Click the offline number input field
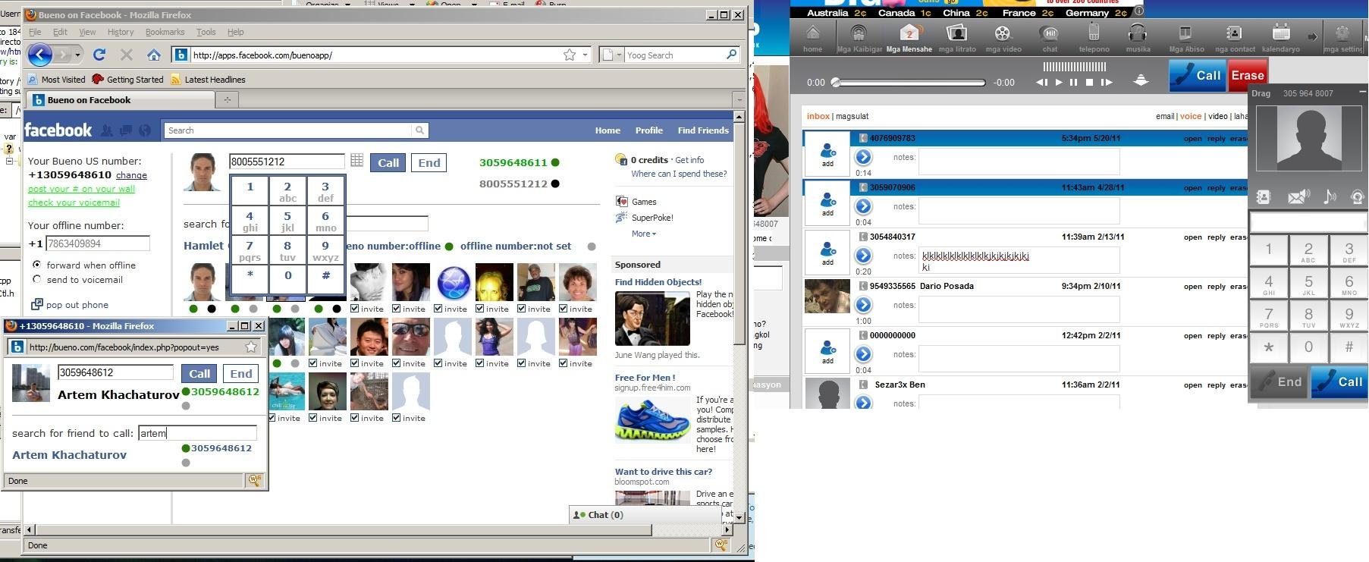Image resolution: width=1369 pixels, height=562 pixels. (98, 243)
